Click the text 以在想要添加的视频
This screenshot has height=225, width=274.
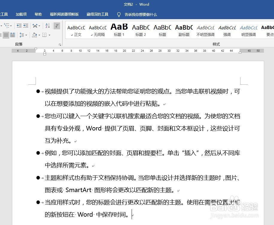tap(72, 104)
